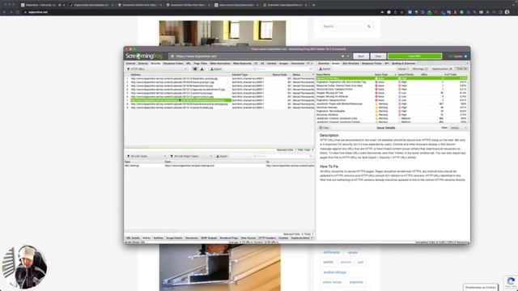This screenshot has height=291, width=518.
Task: Open the HTTP Headers bottom tab
Action: click(x=267, y=238)
